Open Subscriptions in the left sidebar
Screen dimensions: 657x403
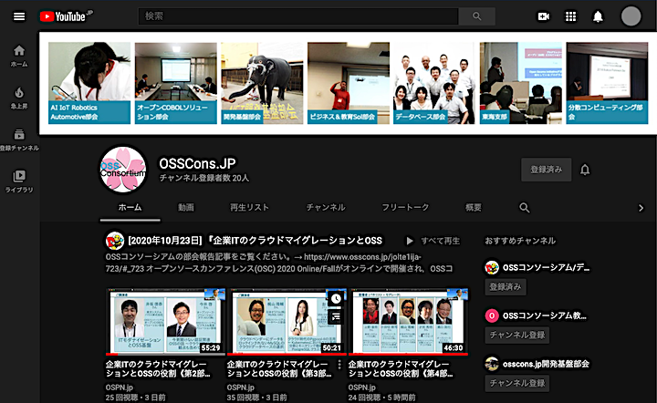[x=19, y=139]
